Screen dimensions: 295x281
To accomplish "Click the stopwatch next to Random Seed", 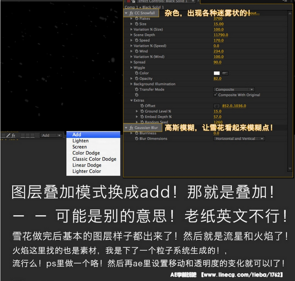I will click(142, 122).
